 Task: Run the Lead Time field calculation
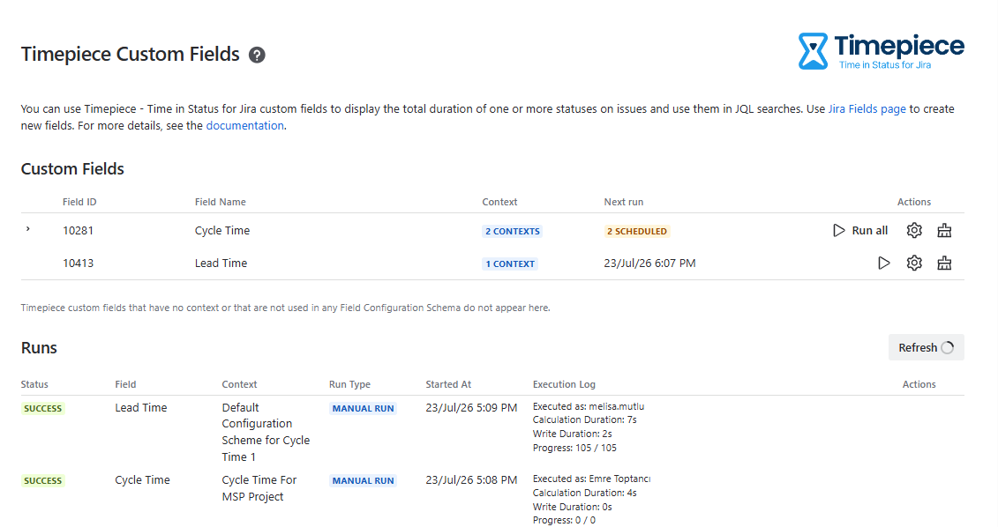click(x=883, y=263)
